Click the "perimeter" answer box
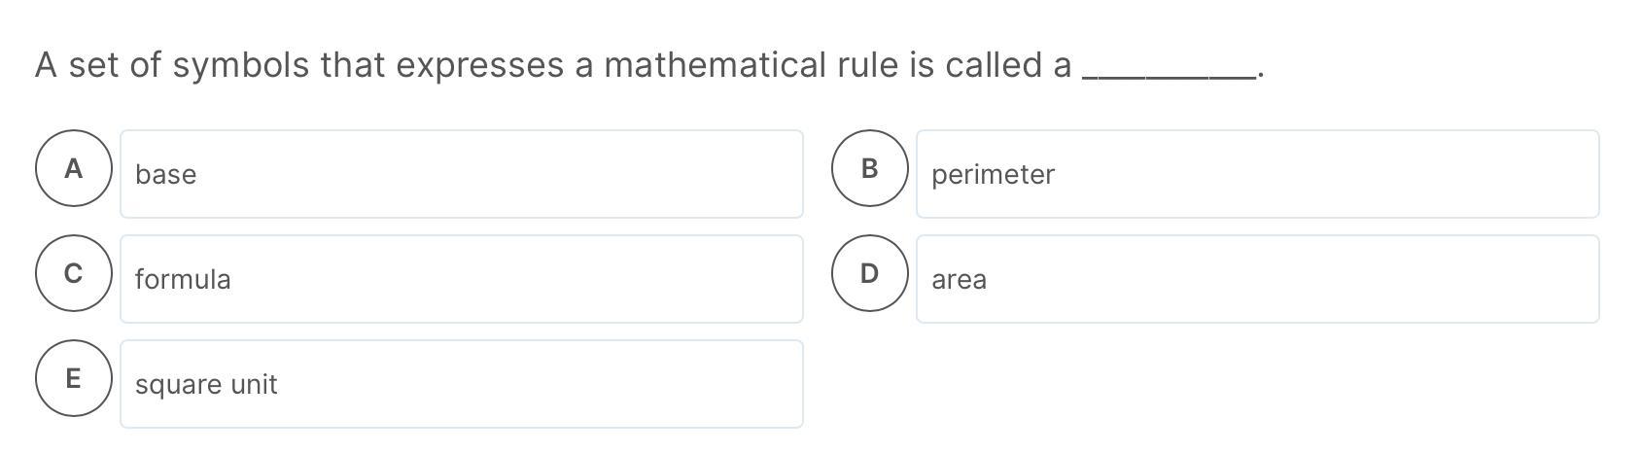Viewport: 1642px width, 453px height. click(1258, 174)
